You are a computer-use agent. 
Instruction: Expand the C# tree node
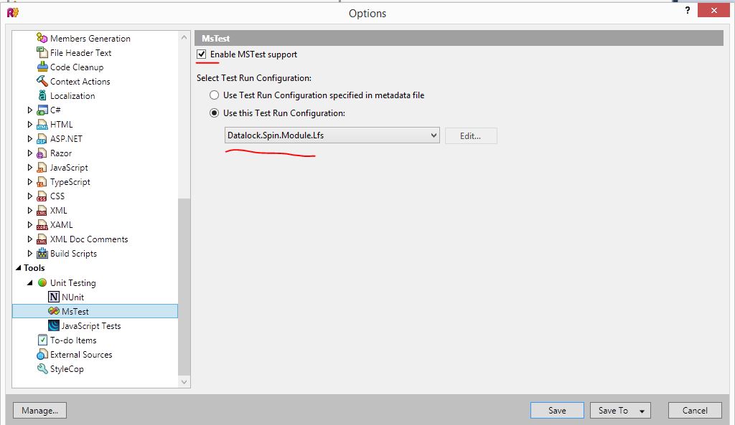click(x=29, y=110)
